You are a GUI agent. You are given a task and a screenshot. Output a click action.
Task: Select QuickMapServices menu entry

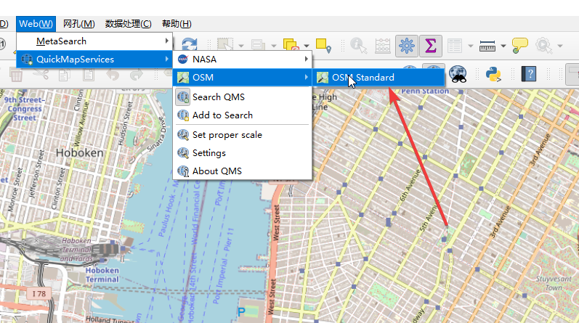[94, 59]
